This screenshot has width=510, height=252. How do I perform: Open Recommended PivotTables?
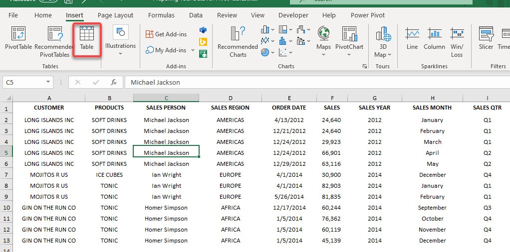coord(55,42)
